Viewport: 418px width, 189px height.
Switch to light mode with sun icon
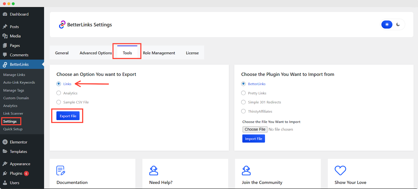387,25
